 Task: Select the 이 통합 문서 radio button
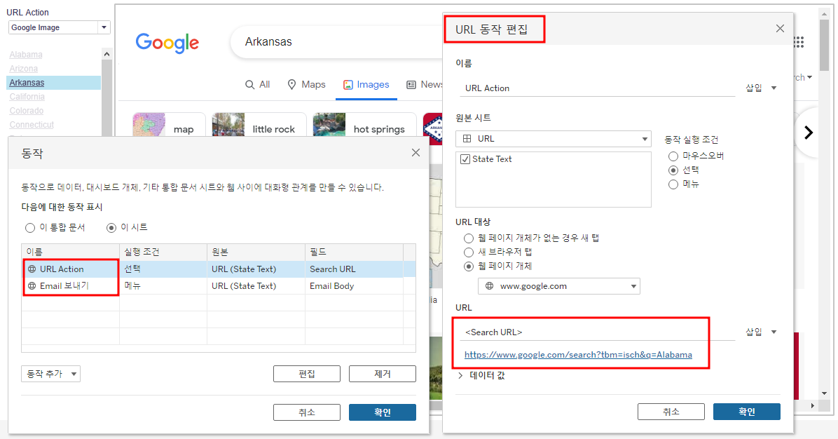(30, 228)
